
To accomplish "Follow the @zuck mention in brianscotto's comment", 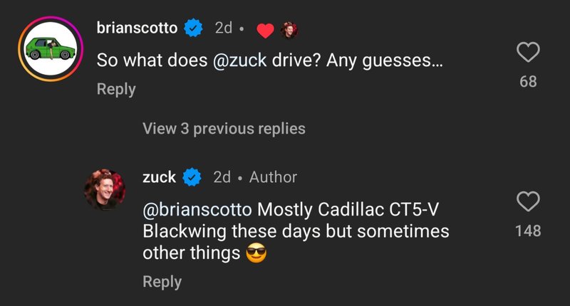I will [x=239, y=60].
